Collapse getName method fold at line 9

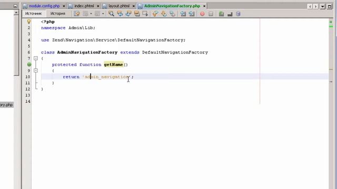pyautogui.click(x=36, y=70)
